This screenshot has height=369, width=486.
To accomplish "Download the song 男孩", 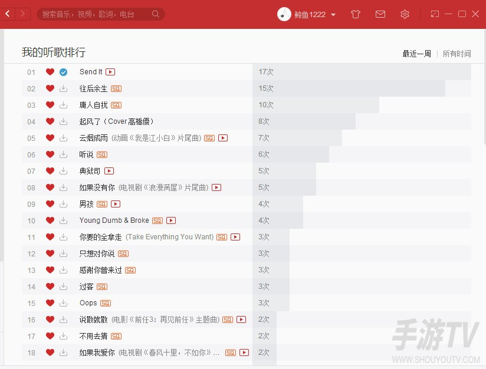I will pos(63,204).
